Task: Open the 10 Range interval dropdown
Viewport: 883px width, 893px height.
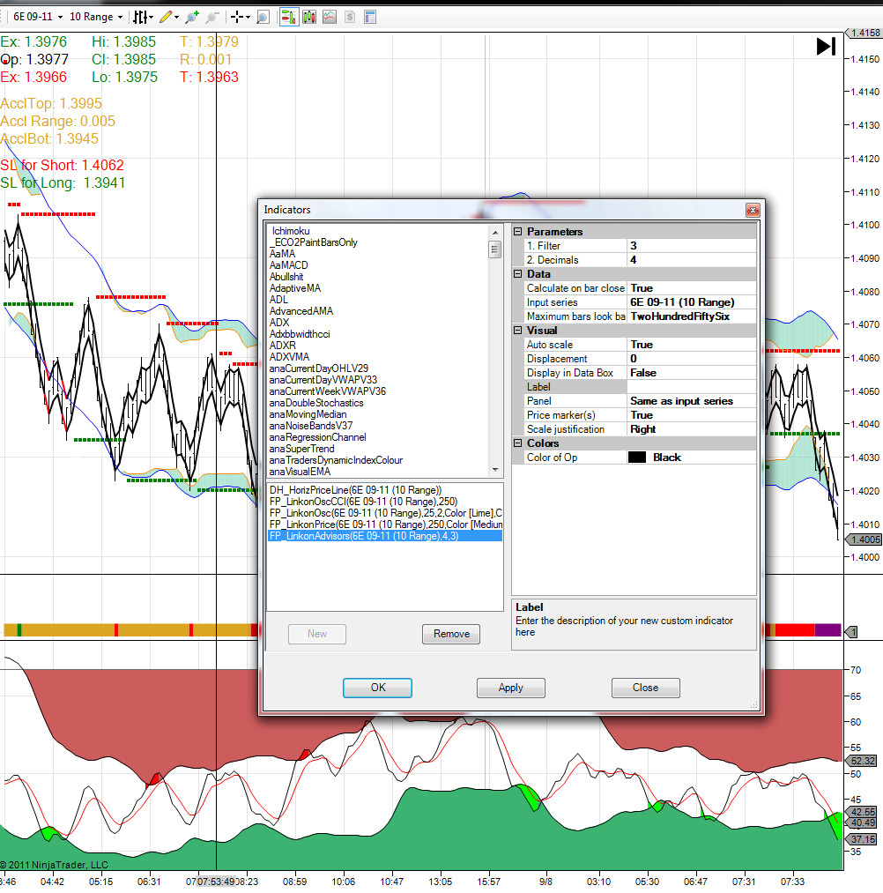Action: [x=96, y=17]
